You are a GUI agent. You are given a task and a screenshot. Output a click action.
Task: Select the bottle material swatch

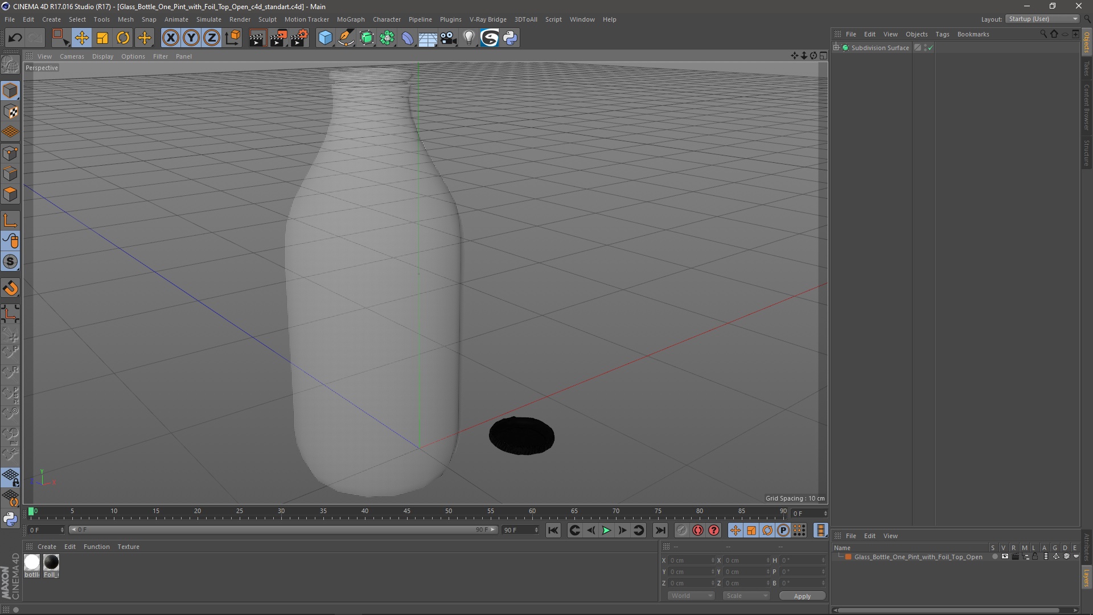[32, 563]
